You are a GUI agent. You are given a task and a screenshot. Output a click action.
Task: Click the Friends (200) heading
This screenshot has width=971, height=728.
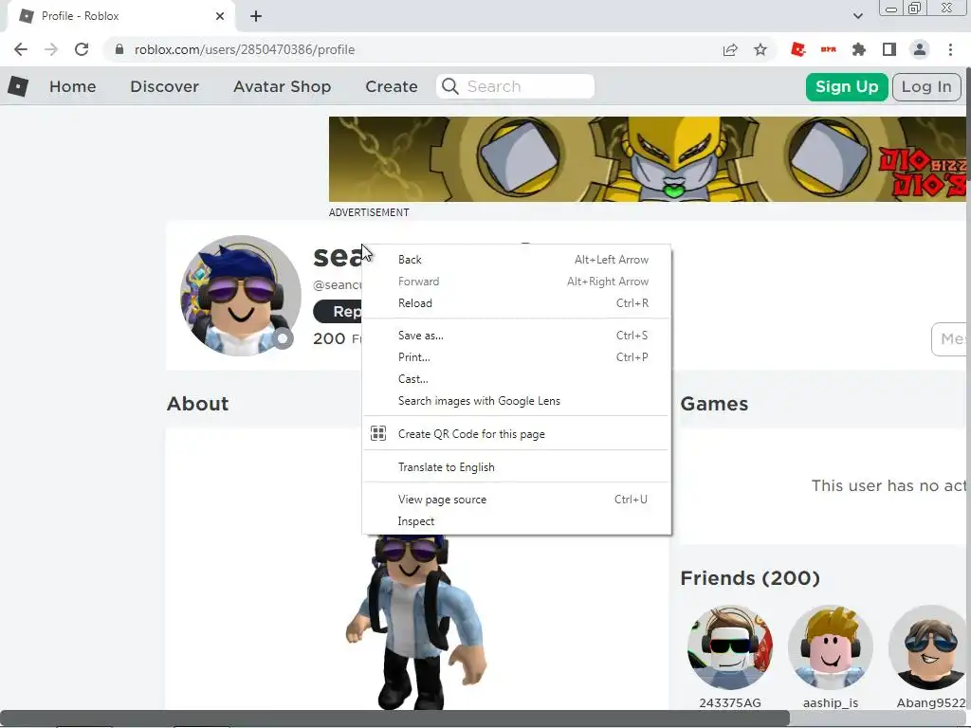tap(750, 577)
